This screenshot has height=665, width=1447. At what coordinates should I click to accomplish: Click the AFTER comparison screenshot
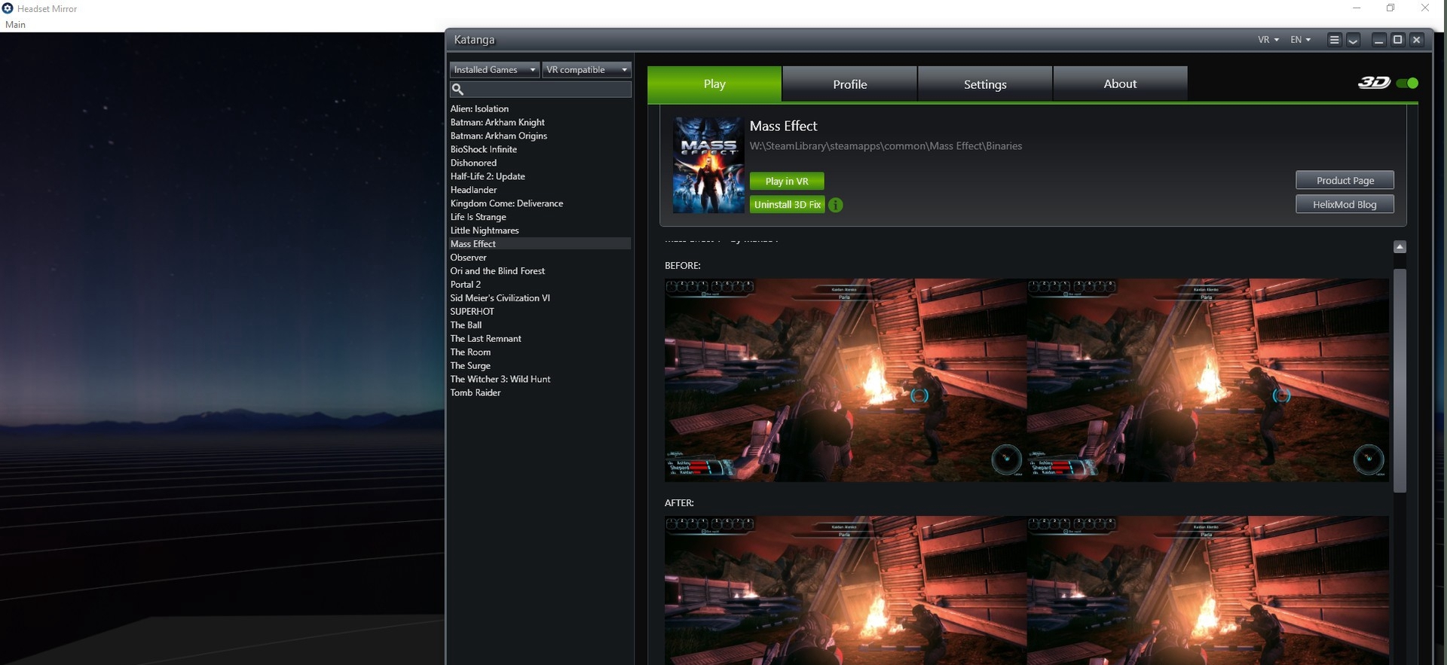(1026, 590)
